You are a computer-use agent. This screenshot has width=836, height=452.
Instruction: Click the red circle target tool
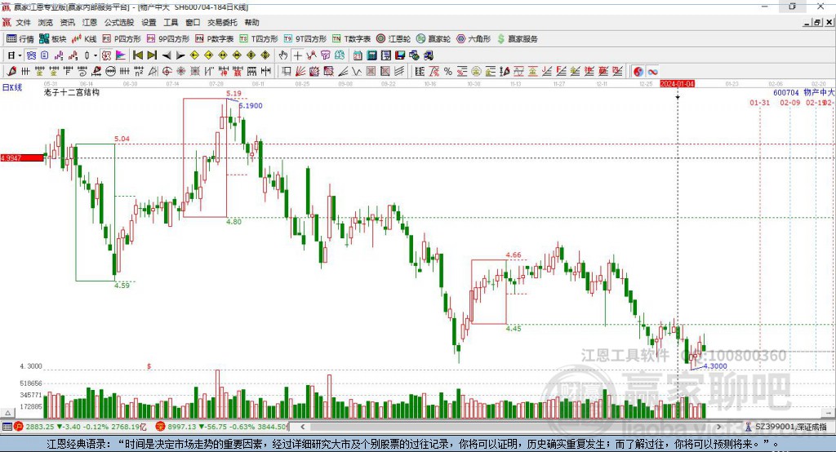tap(167, 72)
